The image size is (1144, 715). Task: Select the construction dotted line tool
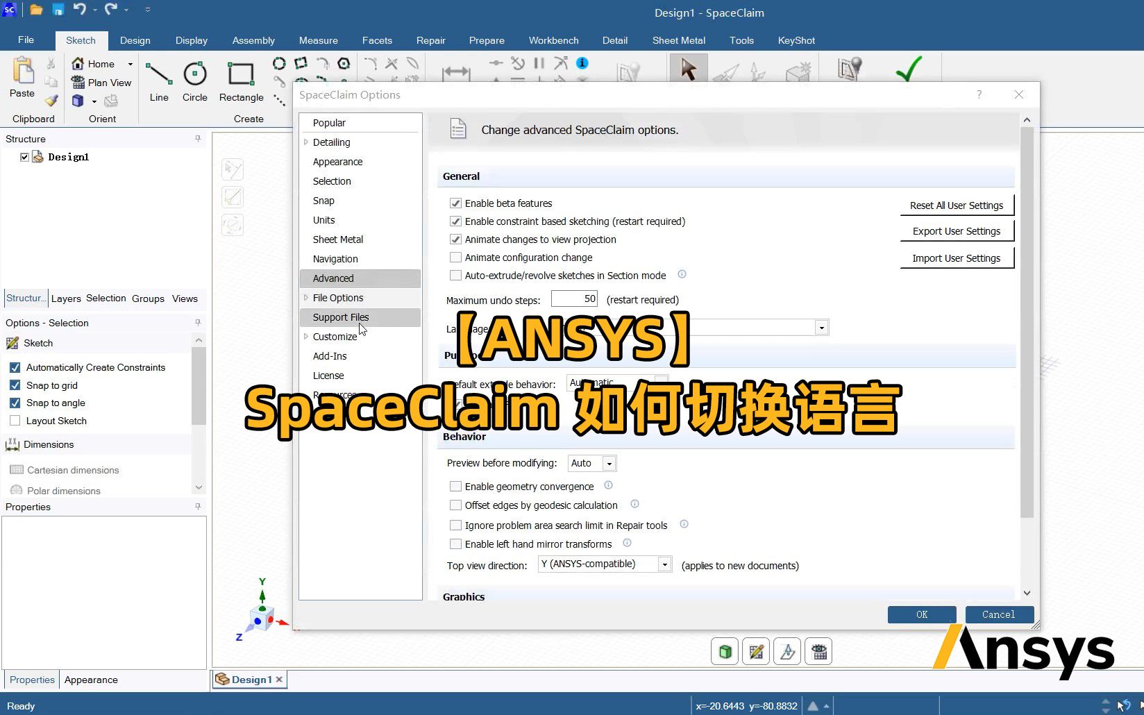point(279,100)
